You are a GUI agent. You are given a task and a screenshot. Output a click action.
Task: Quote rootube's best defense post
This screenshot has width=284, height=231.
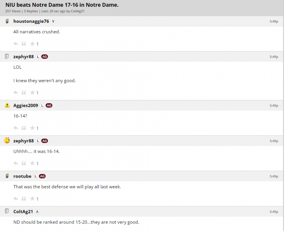pos(24,199)
